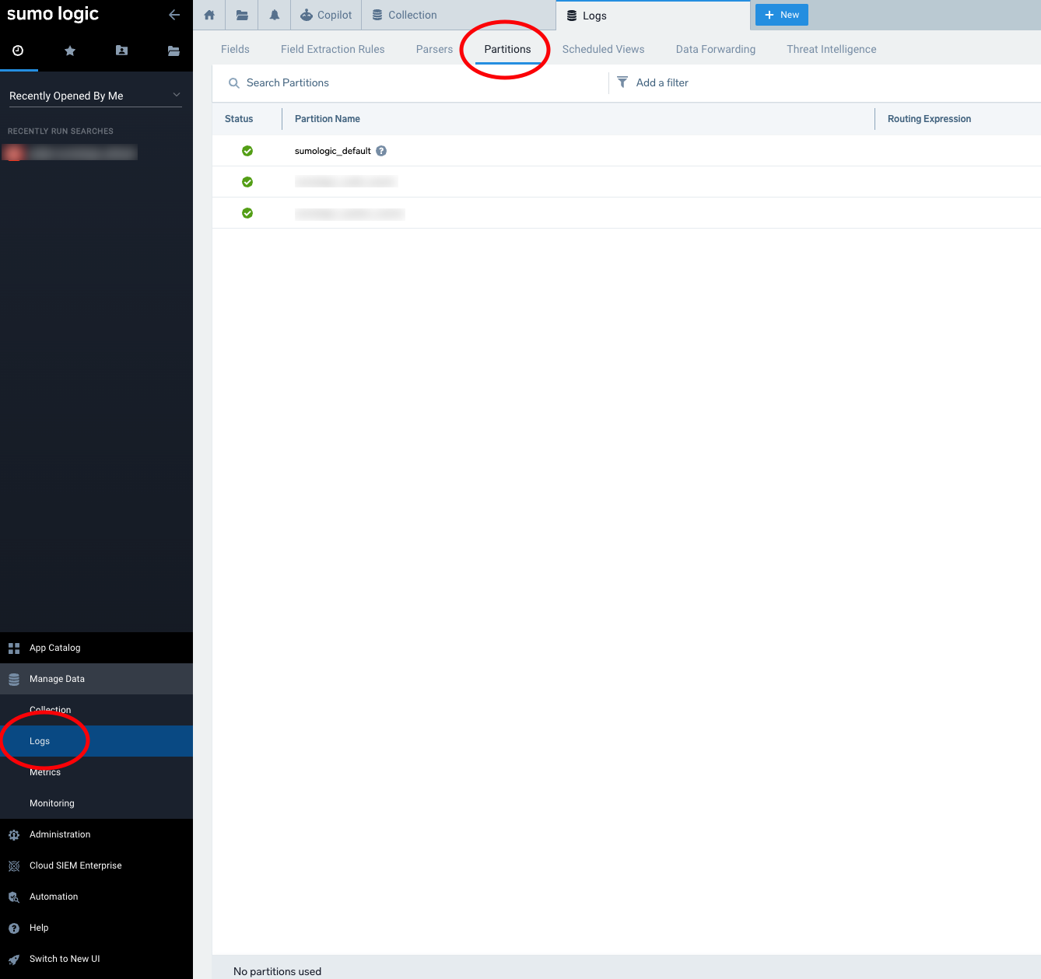Image resolution: width=1041 pixels, height=979 pixels.
Task: Click the second row's green status icon
Action: pos(247,182)
